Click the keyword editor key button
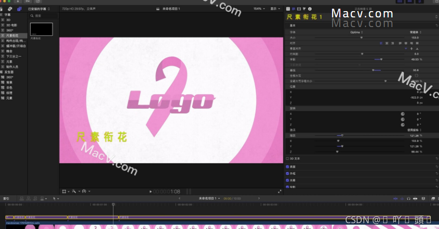439x229 pixels. coord(28,1)
